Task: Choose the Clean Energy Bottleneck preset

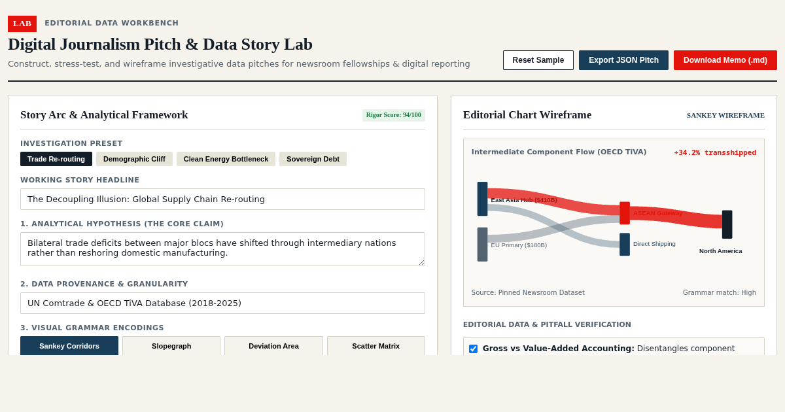Action: point(226,159)
